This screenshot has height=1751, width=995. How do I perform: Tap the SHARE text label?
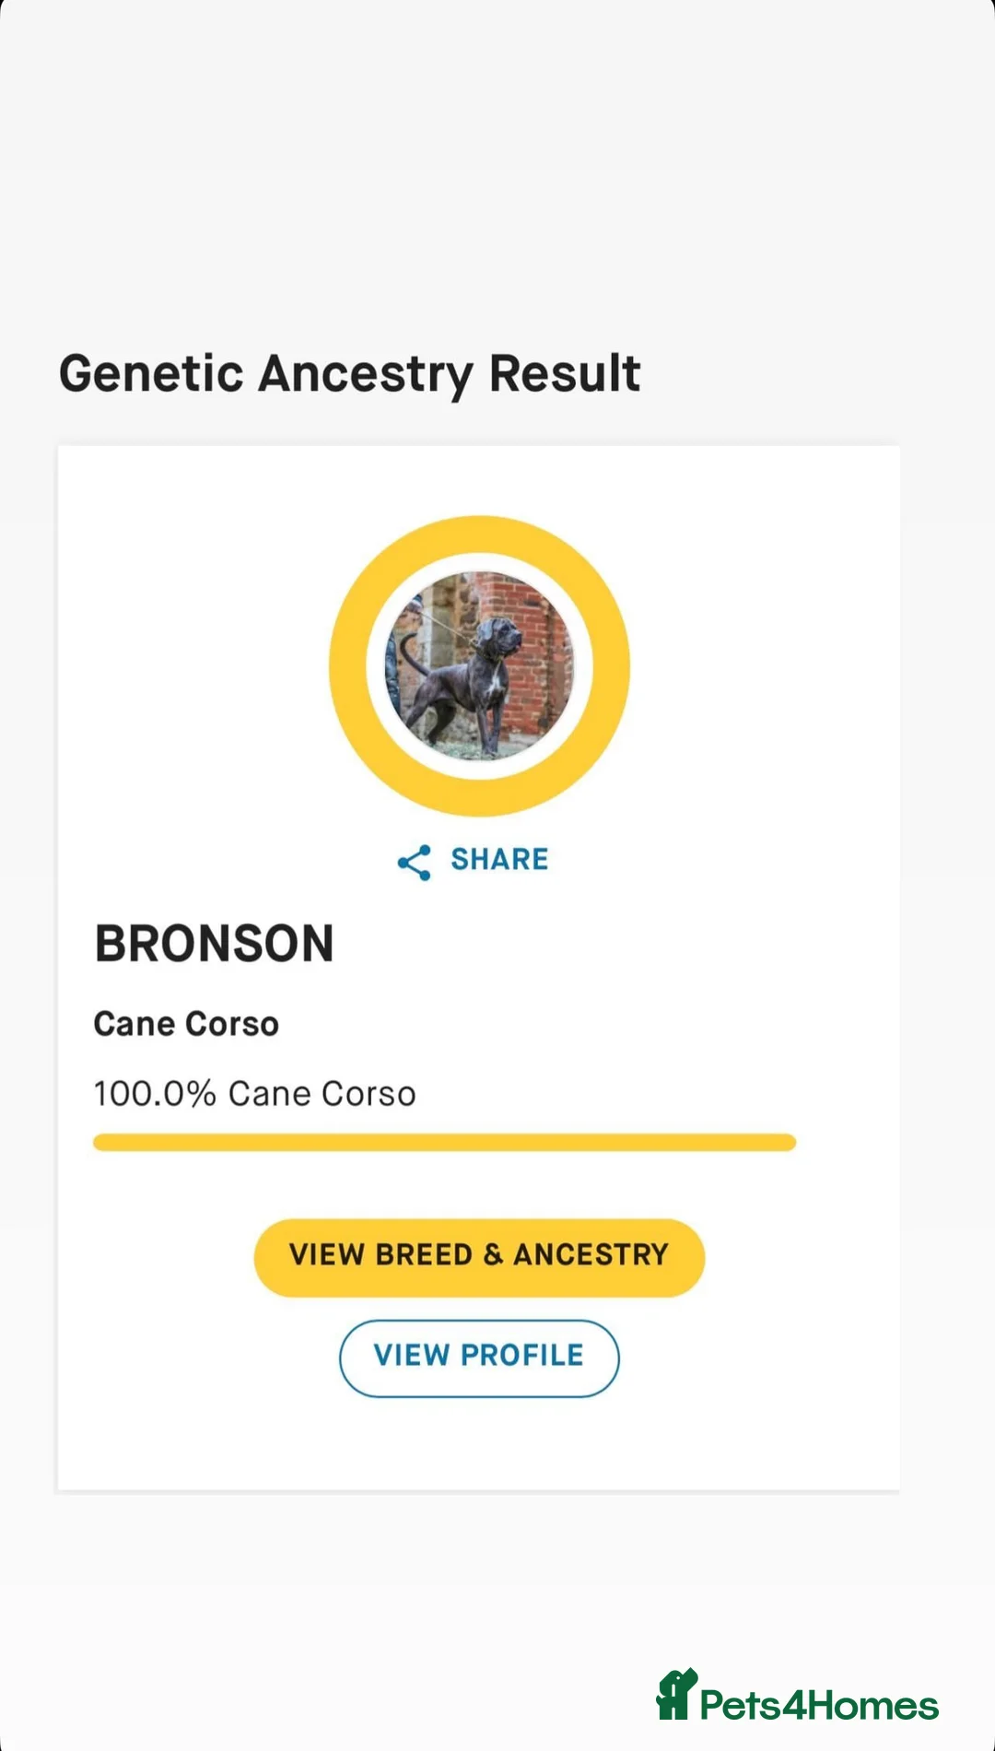(x=499, y=860)
